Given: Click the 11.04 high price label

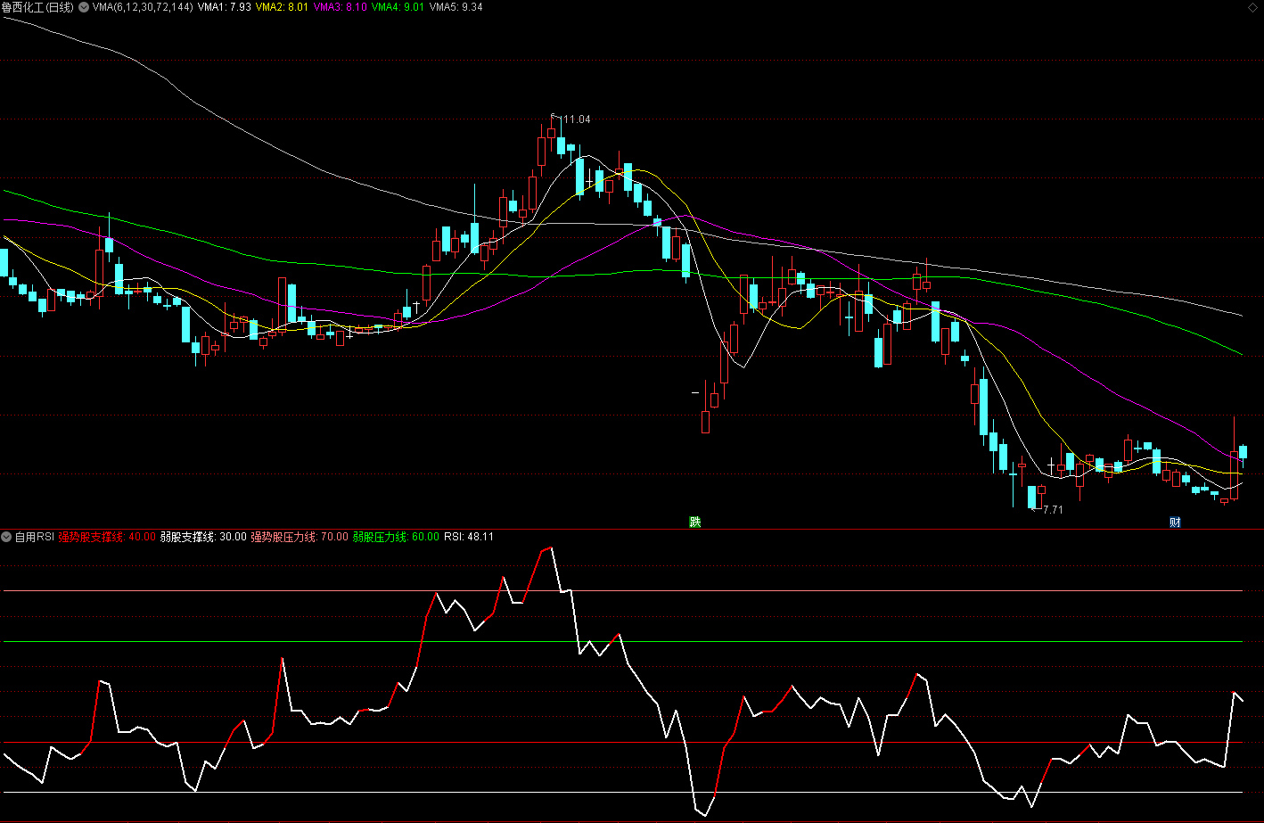Looking at the screenshot, I should (x=577, y=119).
